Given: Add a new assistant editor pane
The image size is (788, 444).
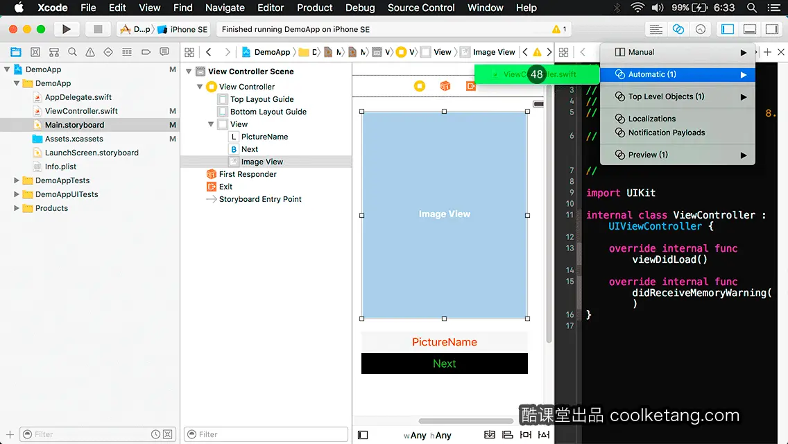Looking at the screenshot, I should [x=767, y=52].
